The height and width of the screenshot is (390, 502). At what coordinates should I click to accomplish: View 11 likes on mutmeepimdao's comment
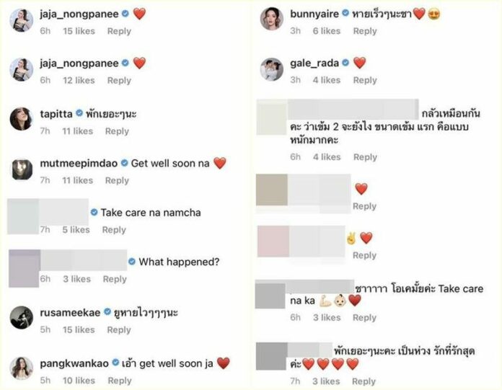click(x=77, y=180)
